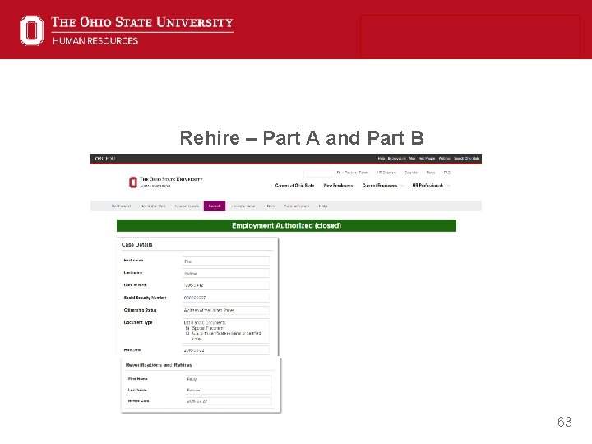592x444 pixels.
Task: Click into the site search box
Action: click(x=319, y=173)
